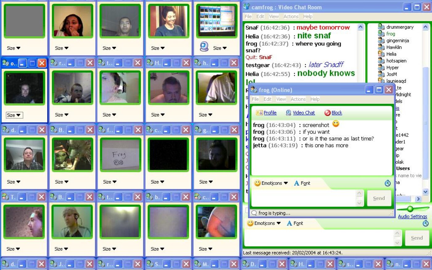Screen dimensions: 432x270
Task: Click user list scrollbar down arrow
Action: 426,192
